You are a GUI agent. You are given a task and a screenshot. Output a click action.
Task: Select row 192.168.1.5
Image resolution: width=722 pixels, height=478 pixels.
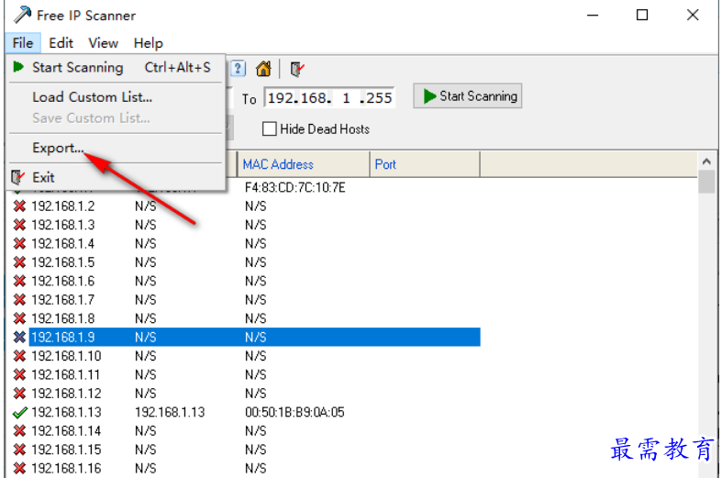click(246, 262)
